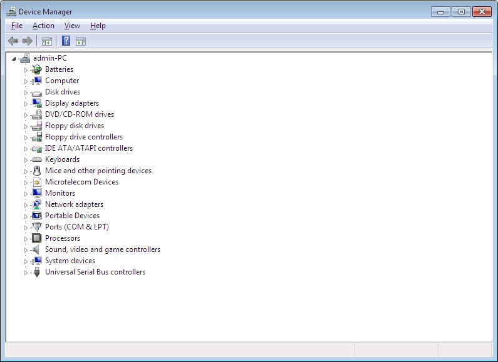
Task: Click the Keyboards icon
Action: (37, 159)
